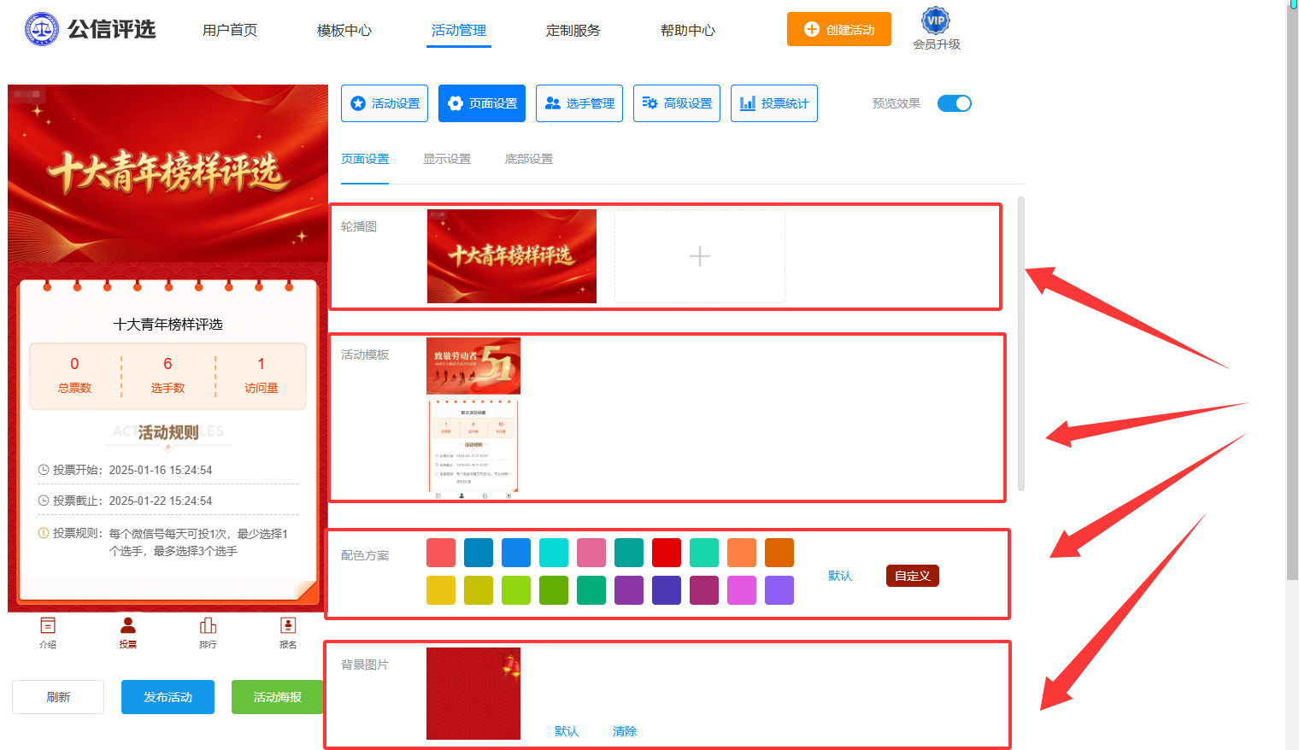The width and height of the screenshot is (1299, 750).
Task: Click the orange 创建活动 button
Action: [x=839, y=29]
